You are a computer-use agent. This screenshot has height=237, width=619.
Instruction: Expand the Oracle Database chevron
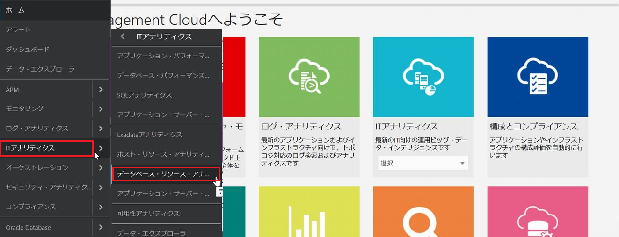click(101, 228)
